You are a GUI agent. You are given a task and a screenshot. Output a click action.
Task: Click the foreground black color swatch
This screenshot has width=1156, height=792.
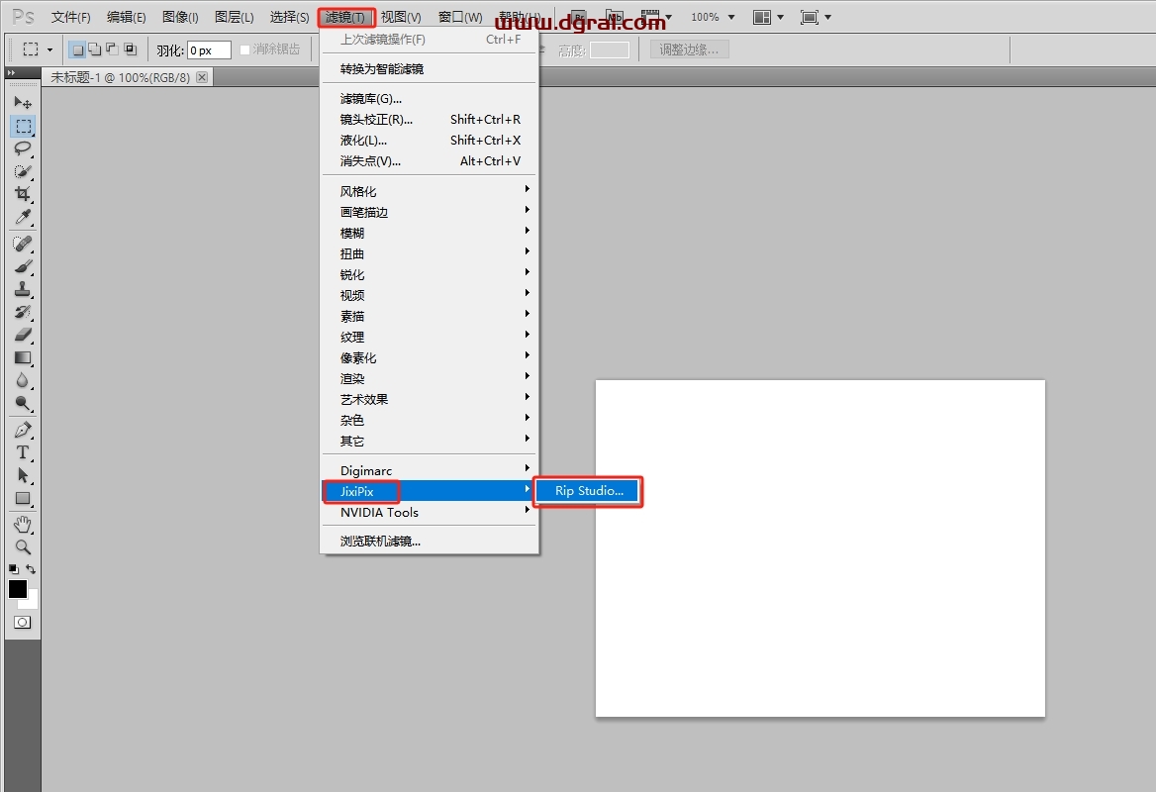[17, 588]
